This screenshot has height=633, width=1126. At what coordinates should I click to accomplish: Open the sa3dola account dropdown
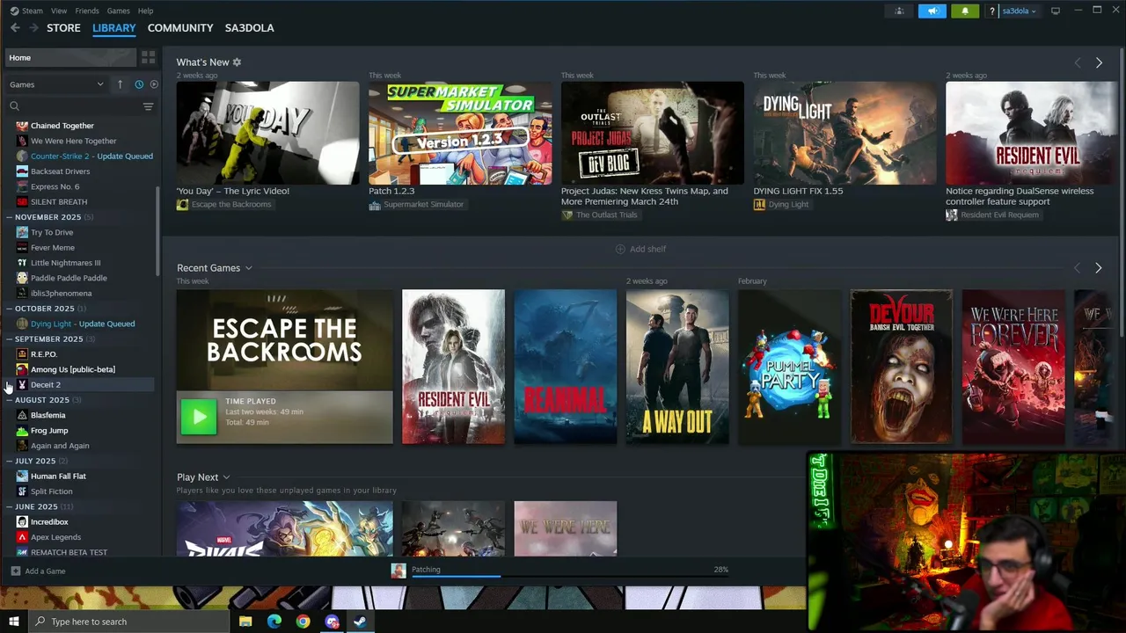click(1019, 11)
